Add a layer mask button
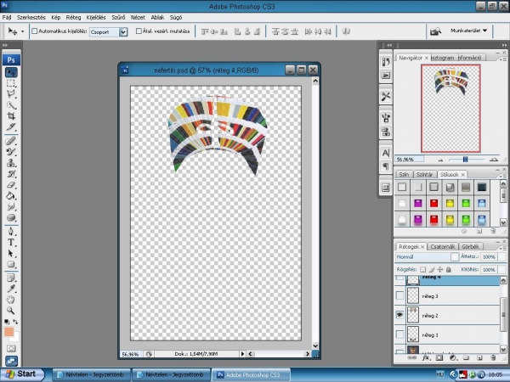The image size is (510, 382). point(439,358)
